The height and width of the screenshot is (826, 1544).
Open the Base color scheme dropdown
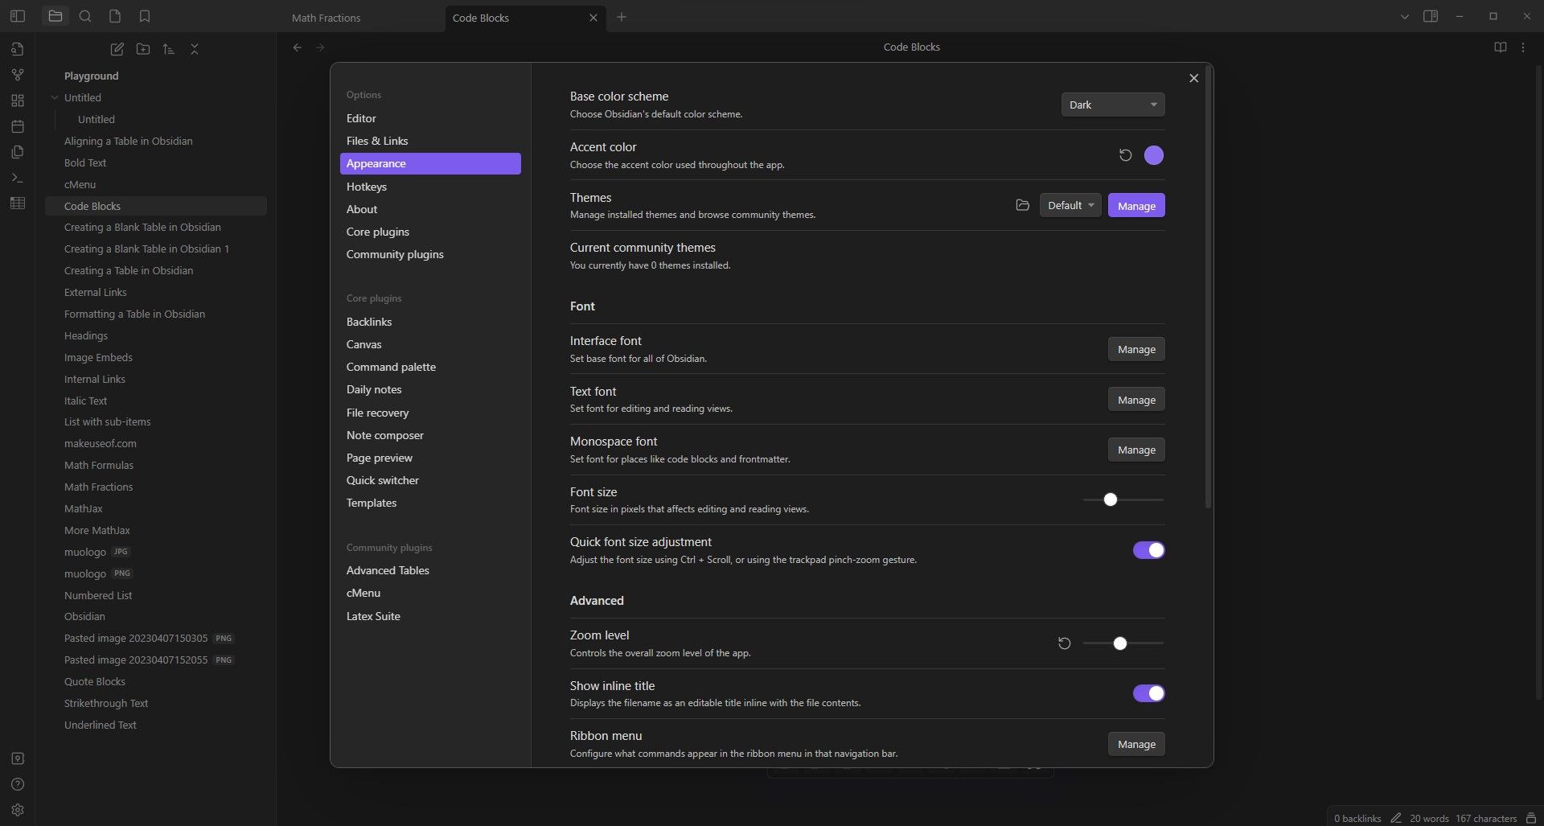point(1112,105)
